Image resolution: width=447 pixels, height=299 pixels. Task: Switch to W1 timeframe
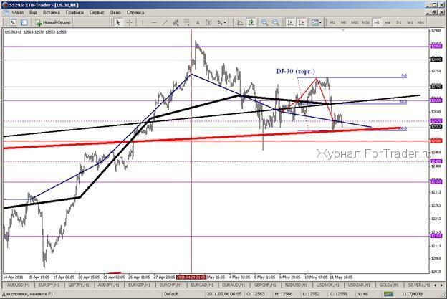click(x=410, y=22)
